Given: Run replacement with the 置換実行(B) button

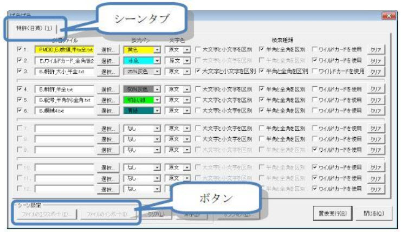Looking at the screenshot, I should click(333, 213).
